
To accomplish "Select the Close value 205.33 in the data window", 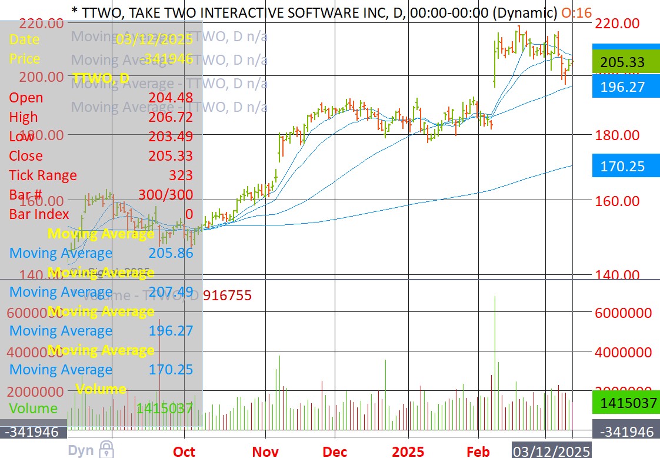I will tap(171, 156).
